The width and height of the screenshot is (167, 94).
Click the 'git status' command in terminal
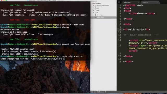(63, 27)
